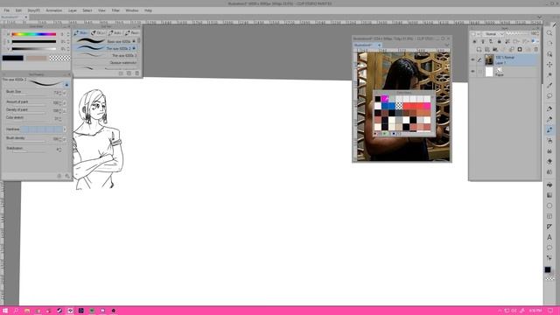Delete layer with Layer panel trash icon
Screen dimensions: 560x315
535,49
